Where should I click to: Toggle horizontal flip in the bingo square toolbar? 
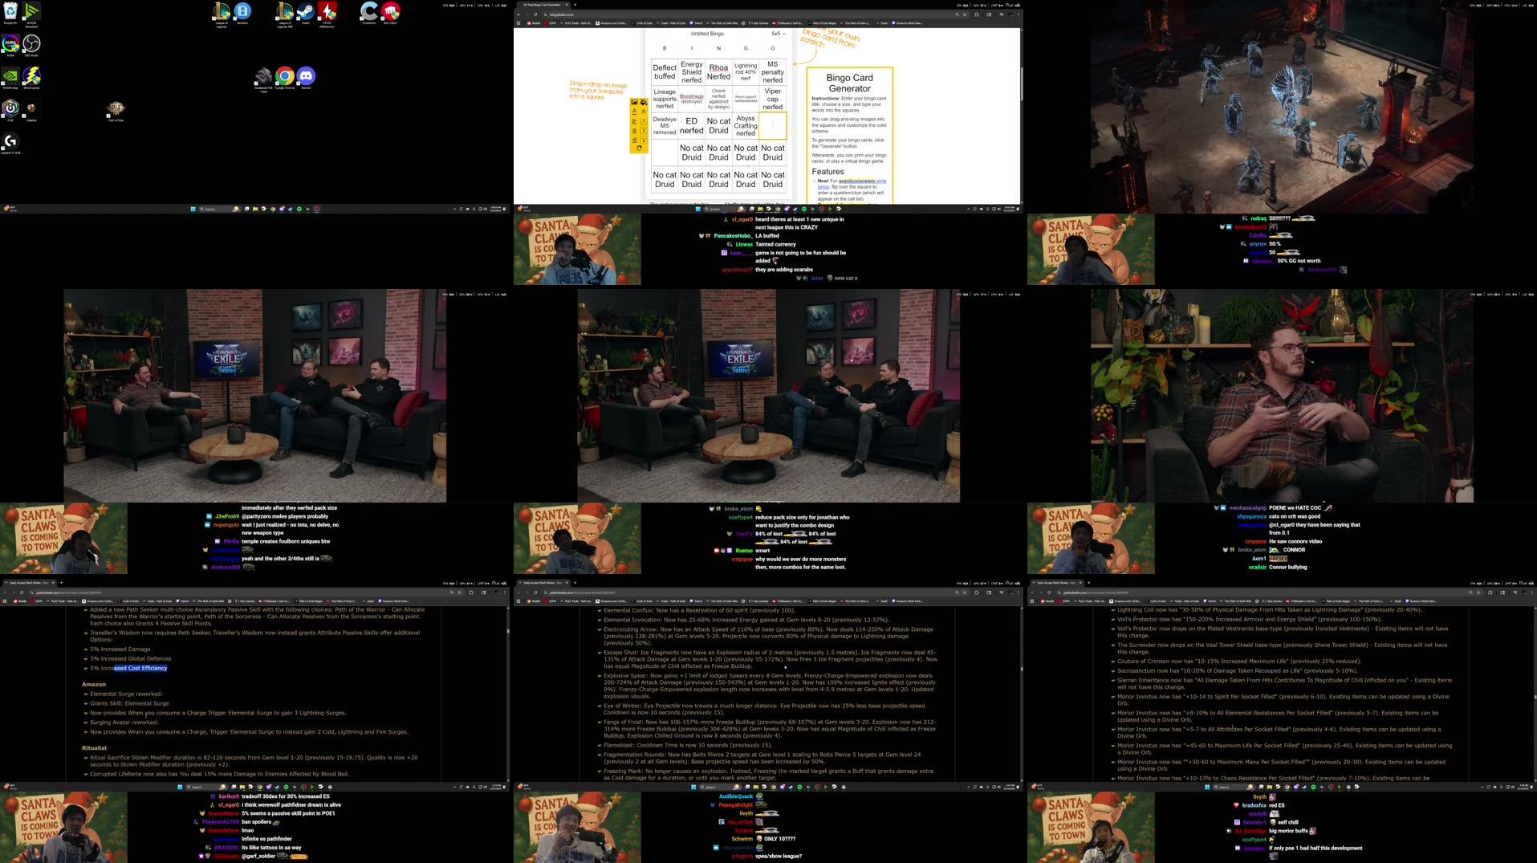[643, 121]
